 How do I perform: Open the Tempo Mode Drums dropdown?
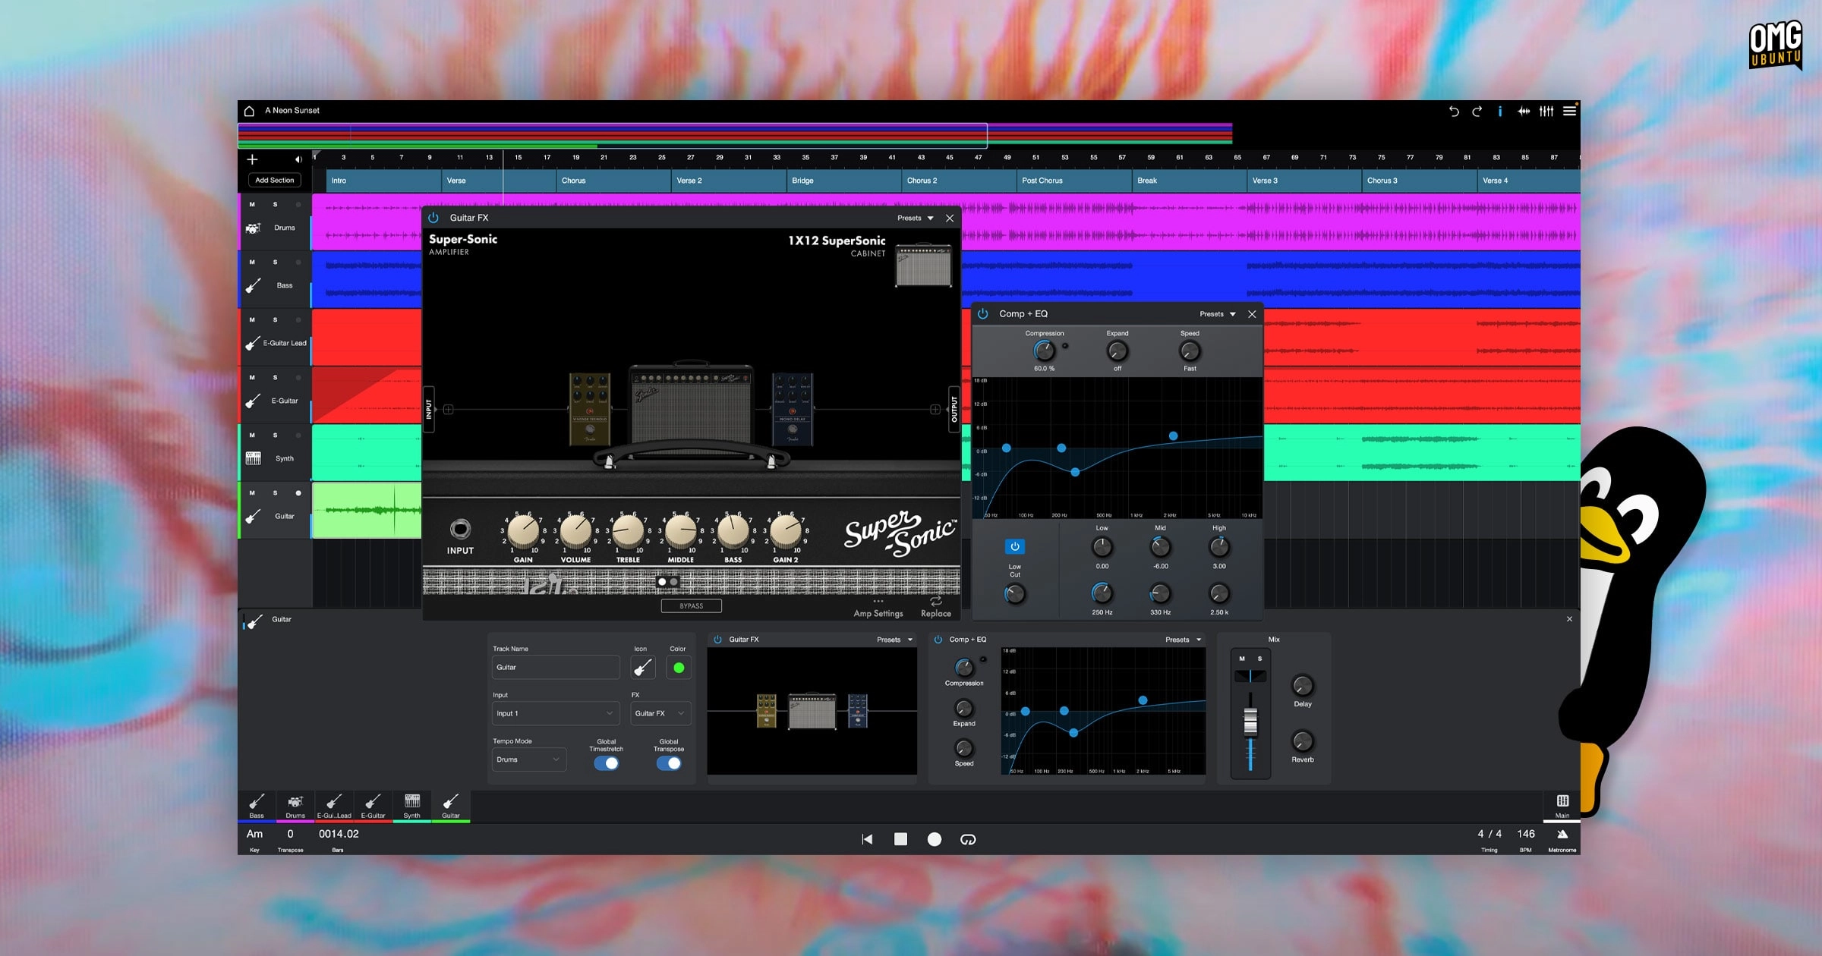pyautogui.click(x=529, y=759)
